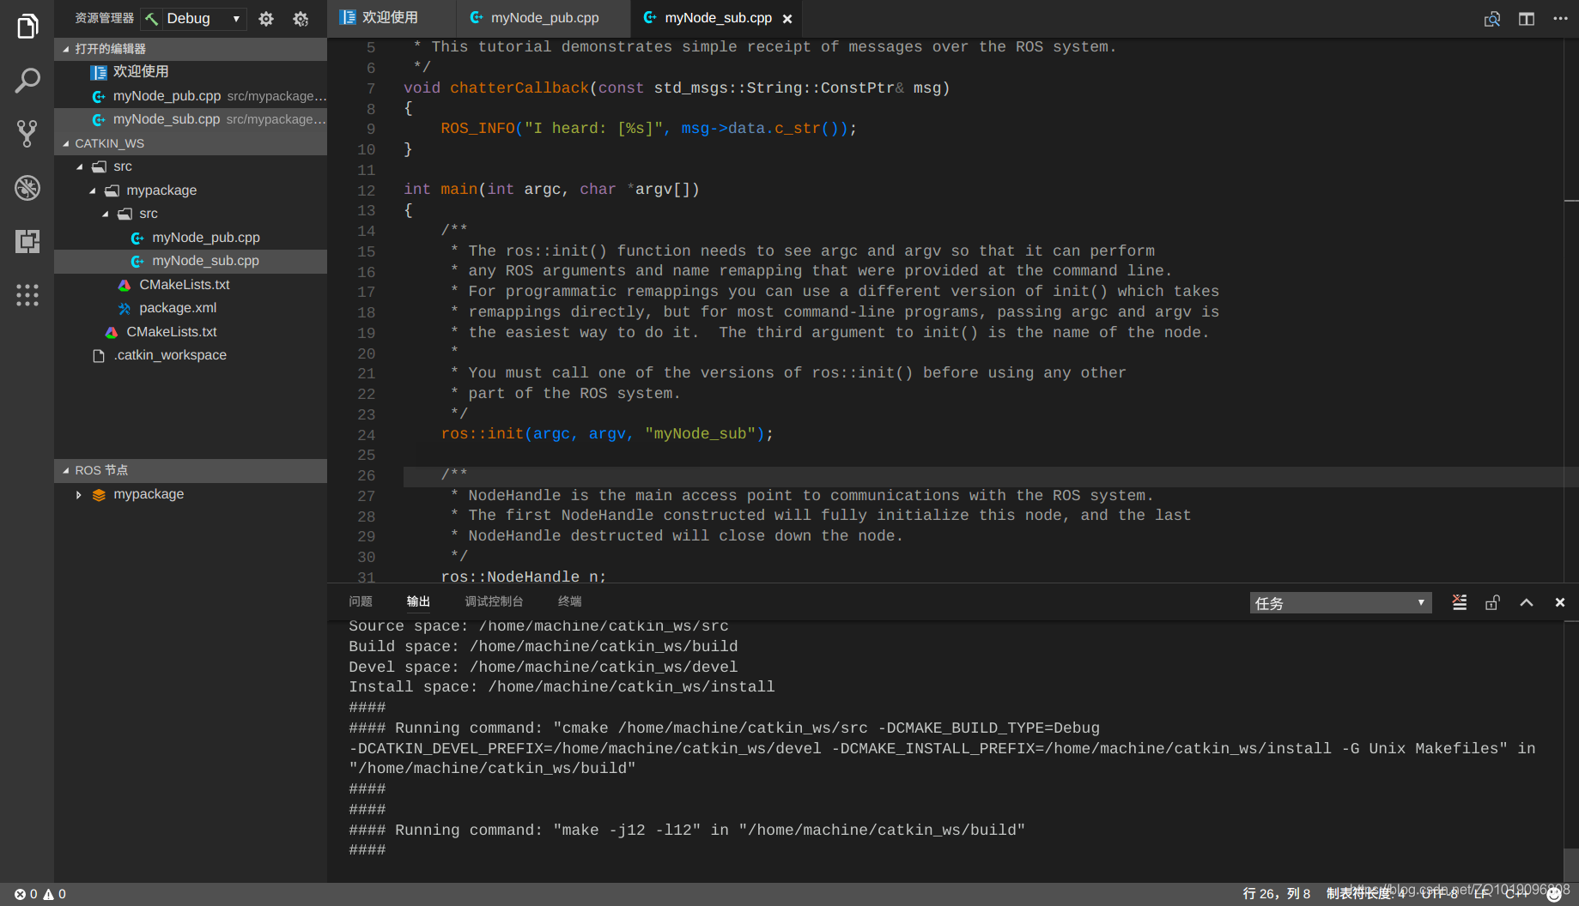Collapse the top-level src folder
The image size is (1579, 906).
tap(79, 166)
